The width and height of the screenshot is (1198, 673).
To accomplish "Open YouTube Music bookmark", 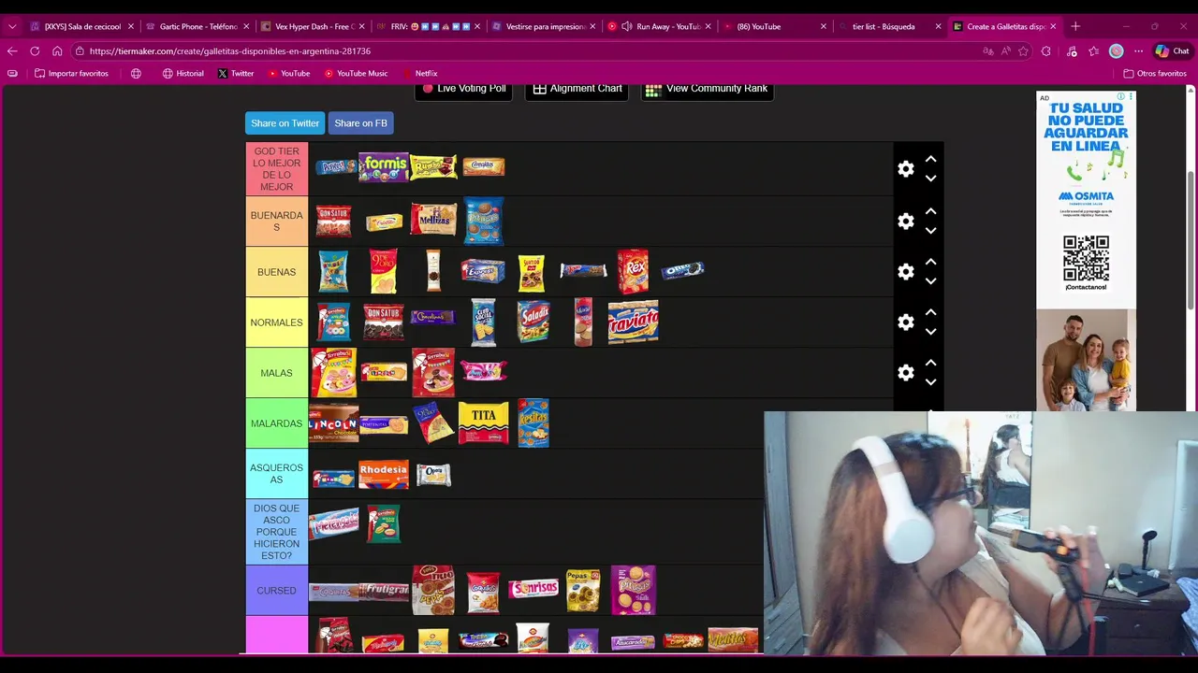I will (356, 73).
